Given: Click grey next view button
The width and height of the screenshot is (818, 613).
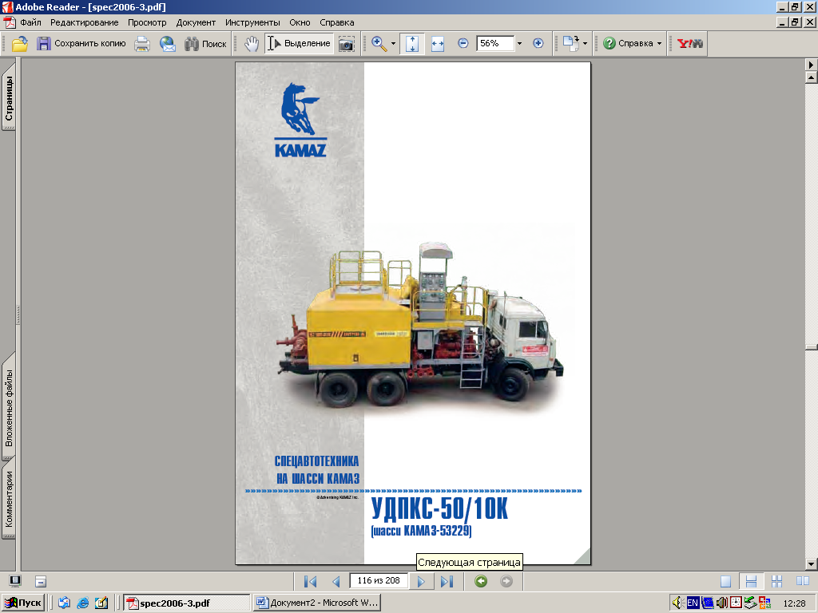Looking at the screenshot, I should click(506, 581).
